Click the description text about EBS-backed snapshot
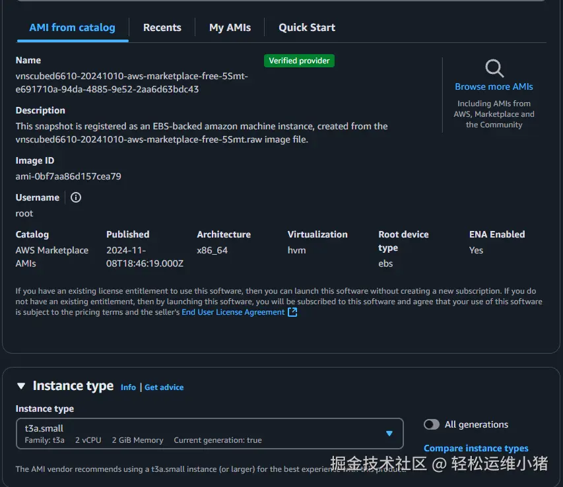Screen dimensions: 563x487 201,133
